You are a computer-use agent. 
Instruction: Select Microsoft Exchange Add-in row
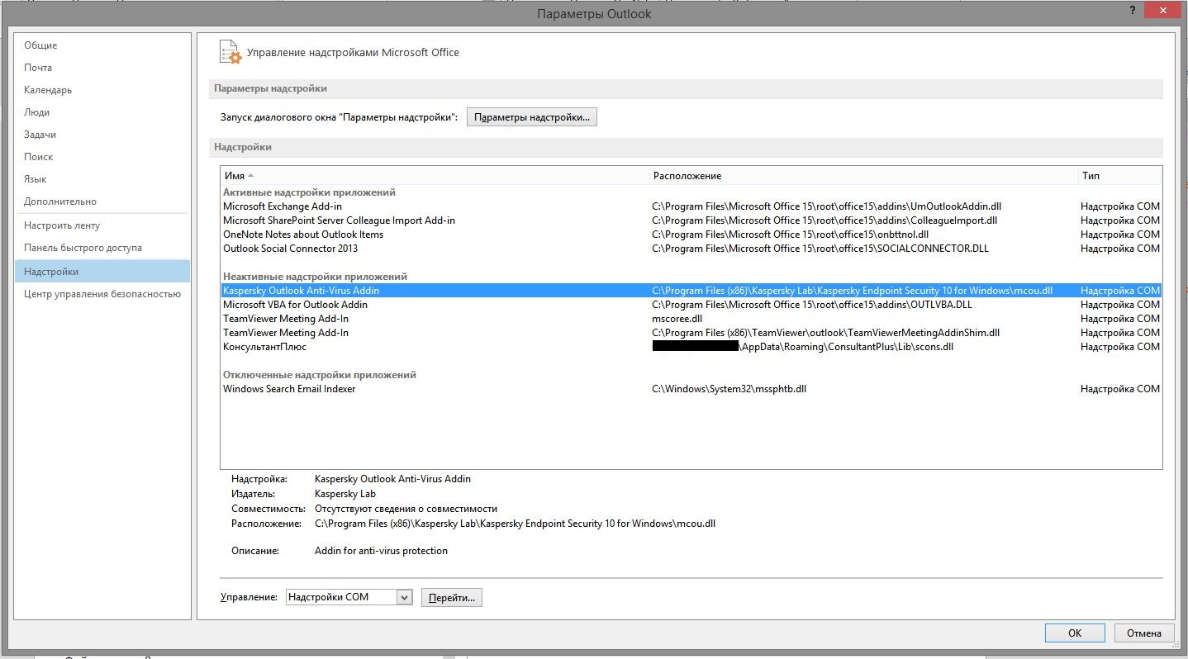pyautogui.click(x=691, y=206)
